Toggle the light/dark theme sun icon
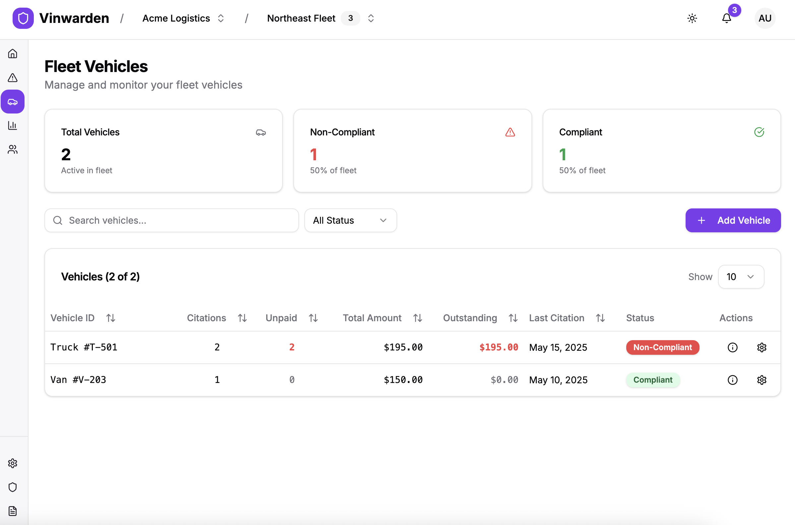795x525 pixels. pyautogui.click(x=692, y=18)
